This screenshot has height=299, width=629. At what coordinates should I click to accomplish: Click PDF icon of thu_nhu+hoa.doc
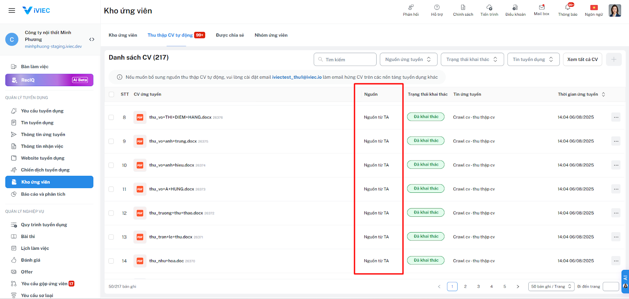pos(140,261)
